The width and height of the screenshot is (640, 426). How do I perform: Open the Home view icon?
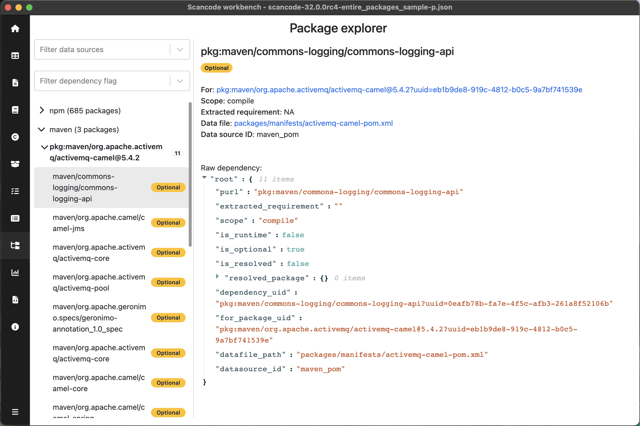(x=15, y=28)
